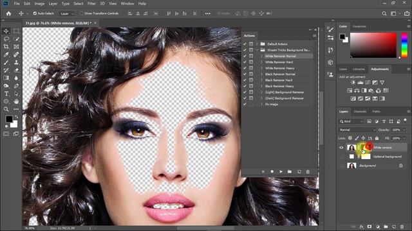The width and height of the screenshot is (412, 231).
Task: Expand the White Remover Heavy action
Action: 261,68
